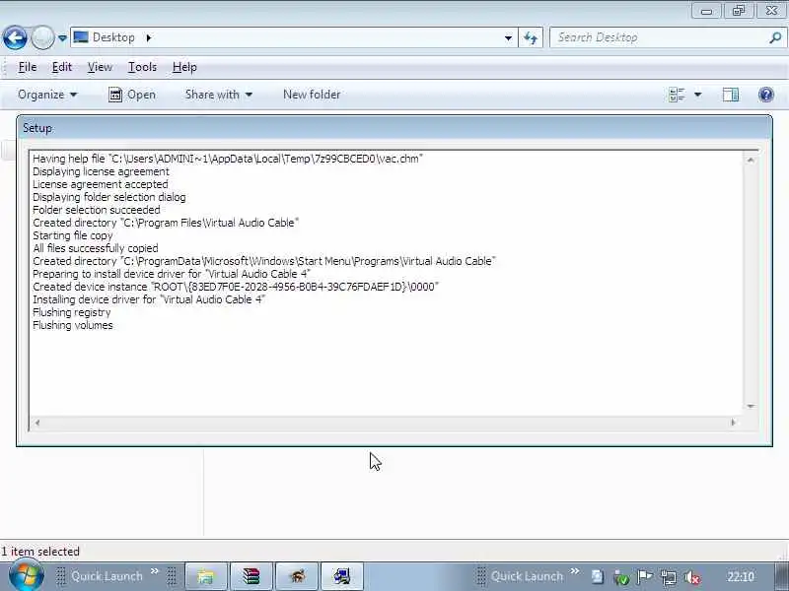Open the File menu
This screenshot has width=789, height=591.
tap(28, 67)
